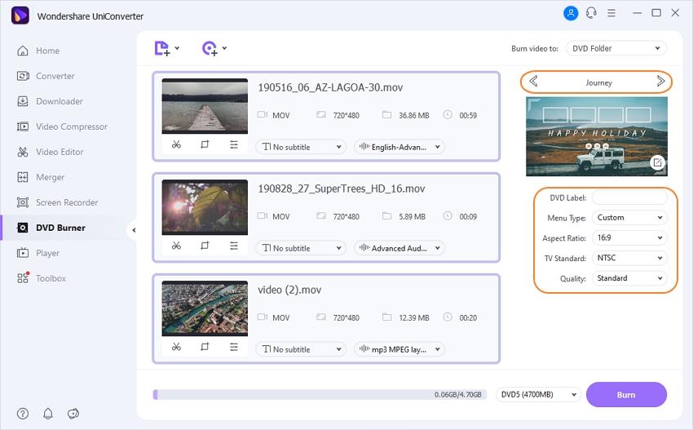Select the 190828_27_SuperTrees_HD_16.mov thumbnail
This screenshot has height=430, width=693.
point(205,207)
